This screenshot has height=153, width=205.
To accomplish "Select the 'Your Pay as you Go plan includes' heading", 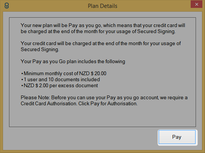I will 73,61.
